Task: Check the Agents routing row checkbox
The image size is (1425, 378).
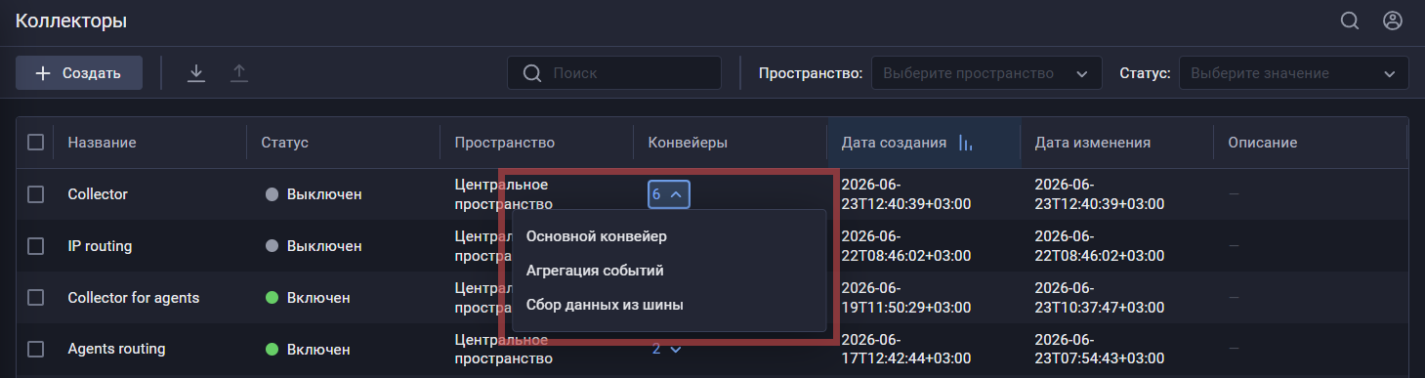Action: tap(36, 349)
